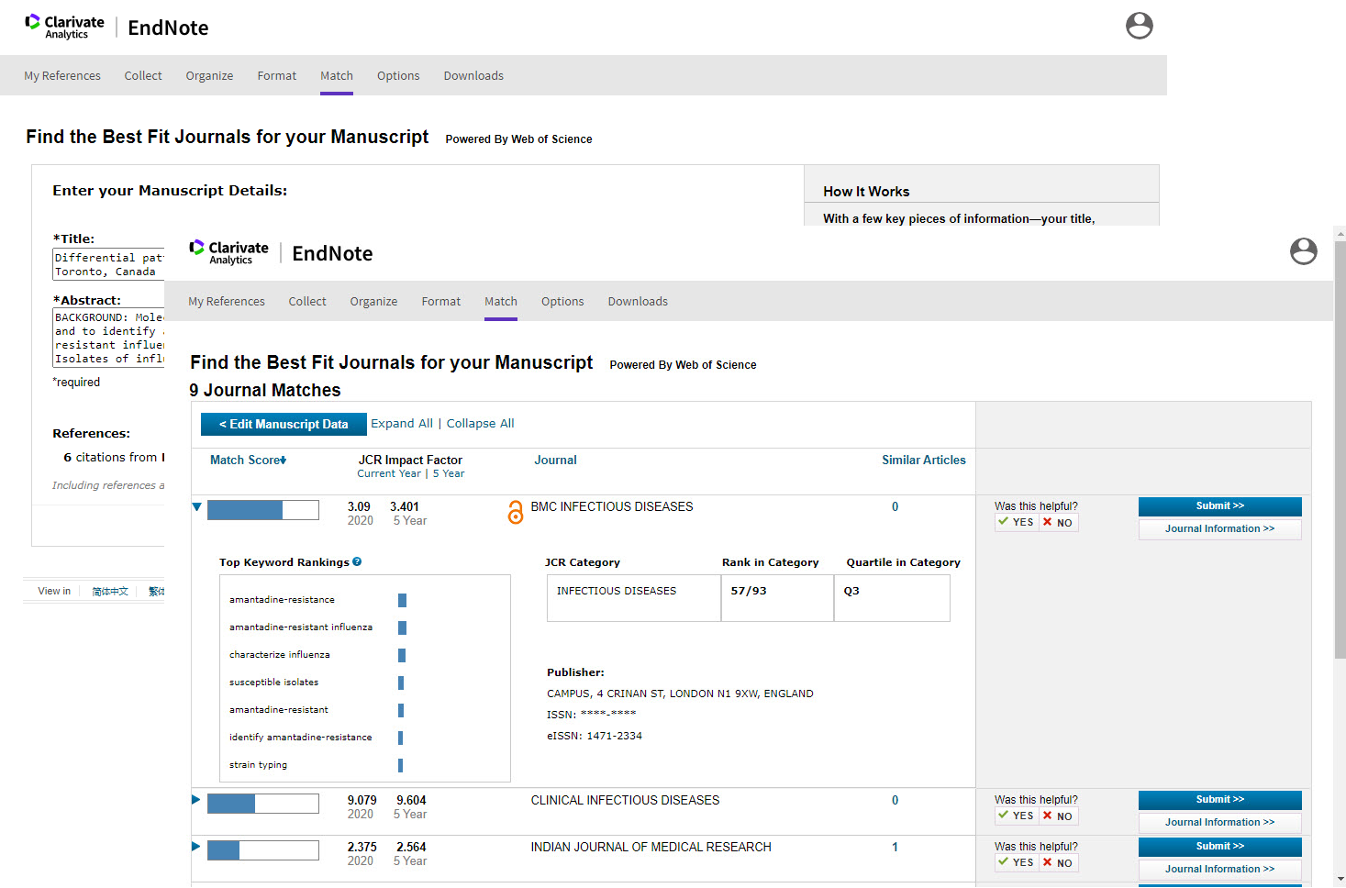The image size is (1346, 888).
Task: Select Match tab in front window
Action: 501,301
